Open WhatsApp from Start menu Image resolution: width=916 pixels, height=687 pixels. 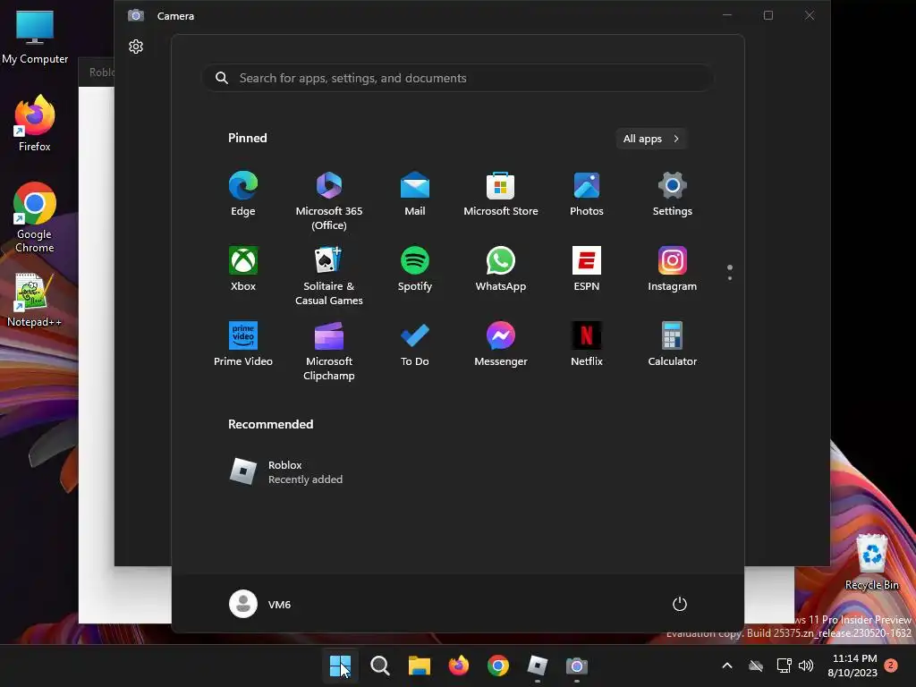click(x=501, y=269)
